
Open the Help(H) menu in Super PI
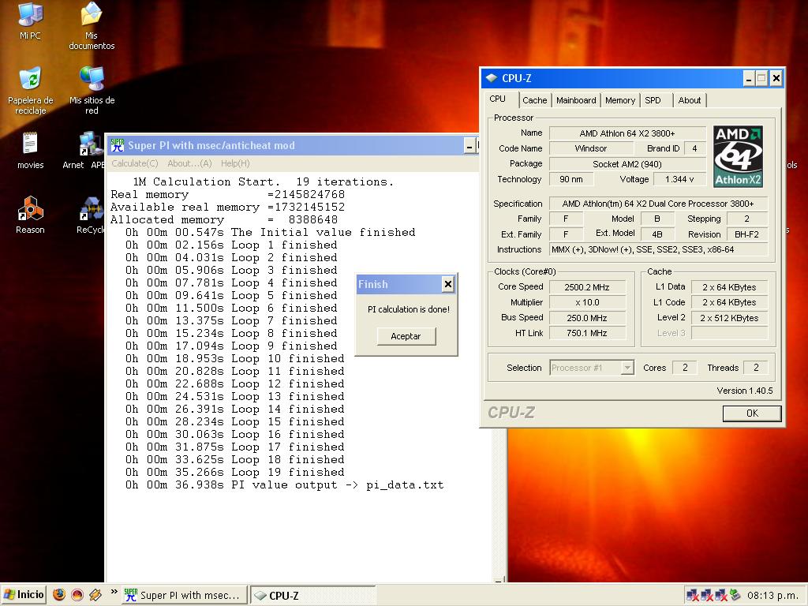[235, 163]
